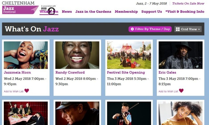The width and height of the screenshot is (209, 125).
Task: Open the Festival Site Opening event link
Action: (126, 72)
